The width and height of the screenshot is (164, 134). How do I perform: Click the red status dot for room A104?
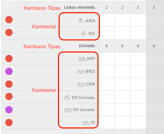(x=9, y=20)
